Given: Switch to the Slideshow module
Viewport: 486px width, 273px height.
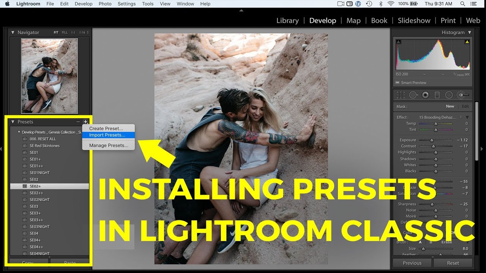Looking at the screenshot, I should [x=414, y=20].
